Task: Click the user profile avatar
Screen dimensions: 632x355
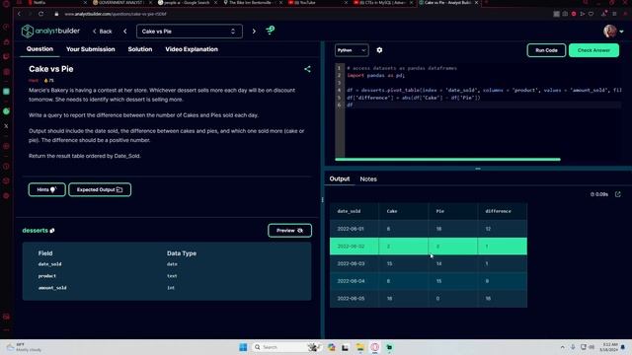Action: [610, 31]
